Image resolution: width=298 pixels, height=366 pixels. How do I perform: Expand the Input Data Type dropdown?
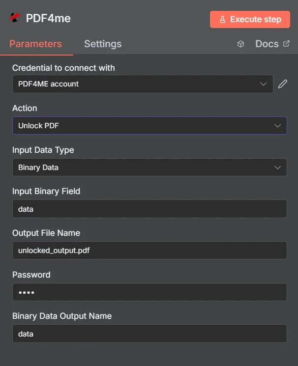point(149,168)
